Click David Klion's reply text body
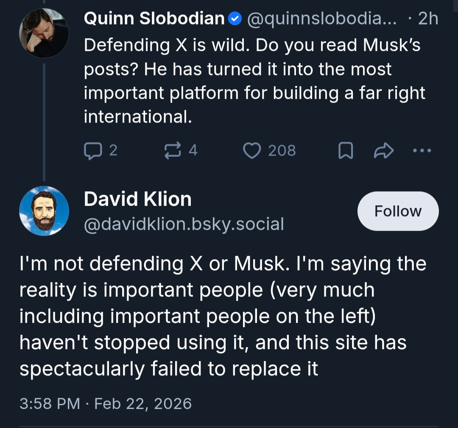This screenshot has height=428, width=458. [x=223, y=316]
